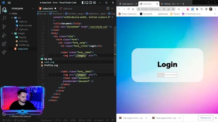This screenshot has width=218, height=122.
Task: Close the browser downloads bar
Action: (216, 118)
